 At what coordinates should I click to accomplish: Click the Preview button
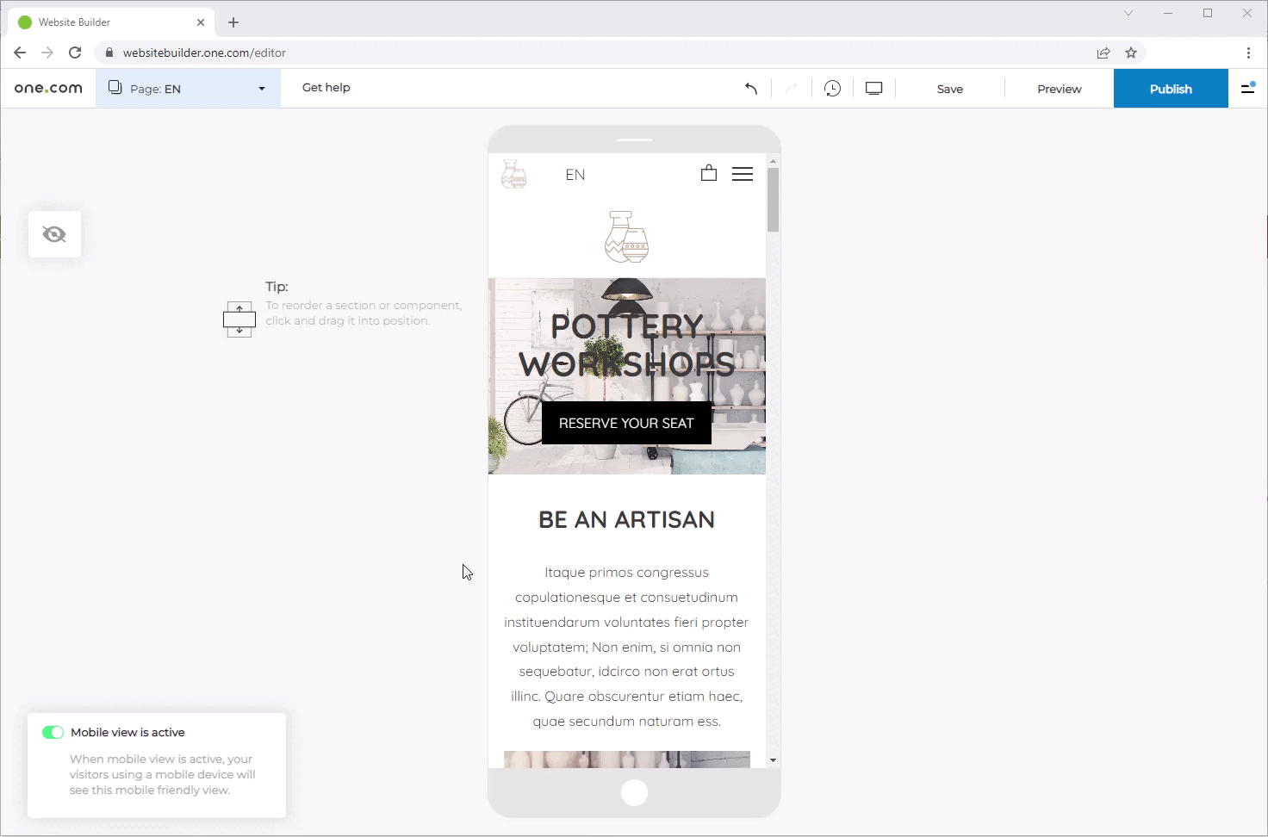pyautogui.click(x=1059, y=89)
